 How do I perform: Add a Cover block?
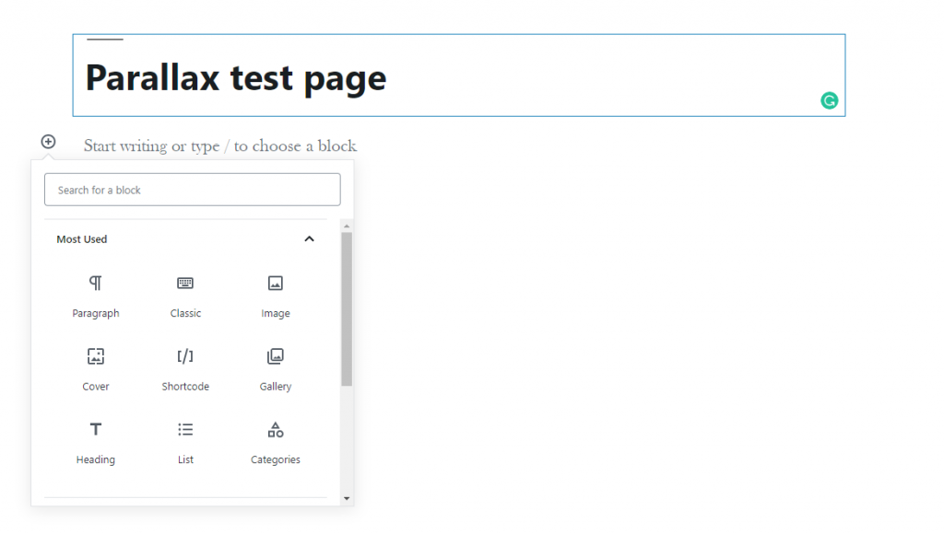pos(96,356)
